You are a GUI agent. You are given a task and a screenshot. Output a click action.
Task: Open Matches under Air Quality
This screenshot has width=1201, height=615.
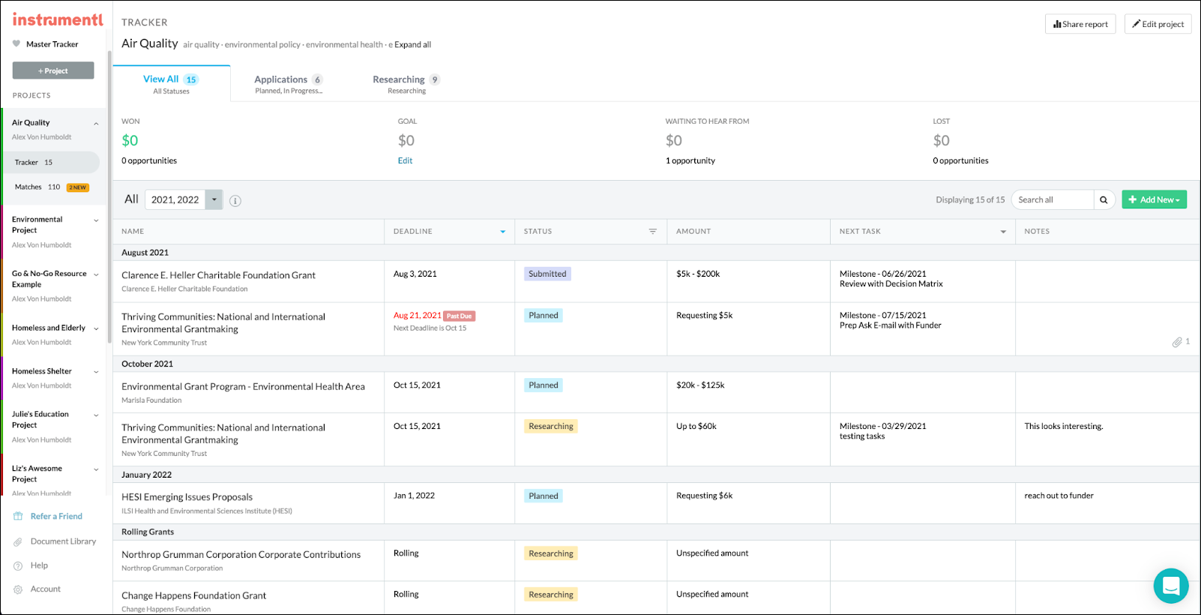click(28, 187)
